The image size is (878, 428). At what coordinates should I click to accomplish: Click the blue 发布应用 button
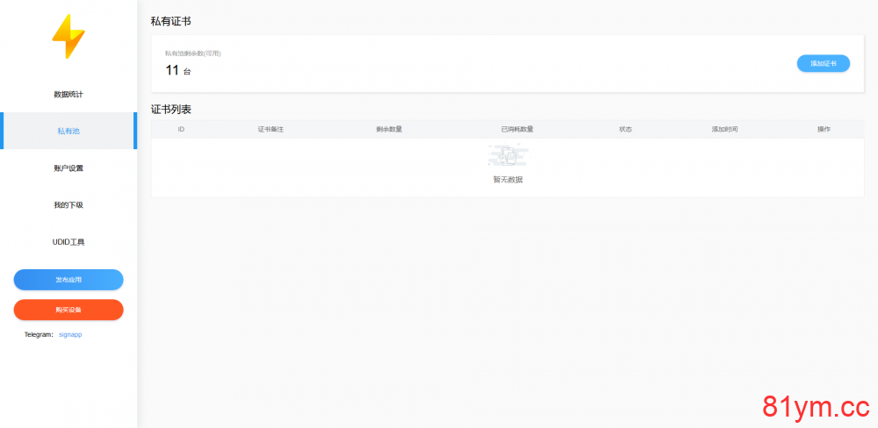click(x=68, y=280)
